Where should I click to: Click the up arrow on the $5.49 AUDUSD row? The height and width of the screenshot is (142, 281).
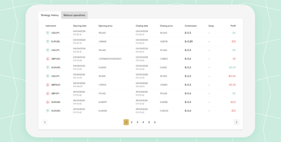[48, 67]
